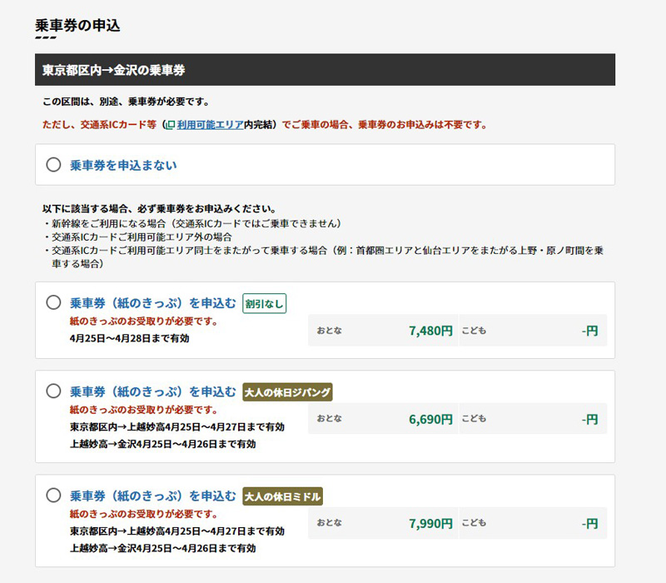This screenshot has width=666, height=583.
Task: Click 紙のきっぷのお受取りが必要です in 割引なし card
Action: [144, 321]
